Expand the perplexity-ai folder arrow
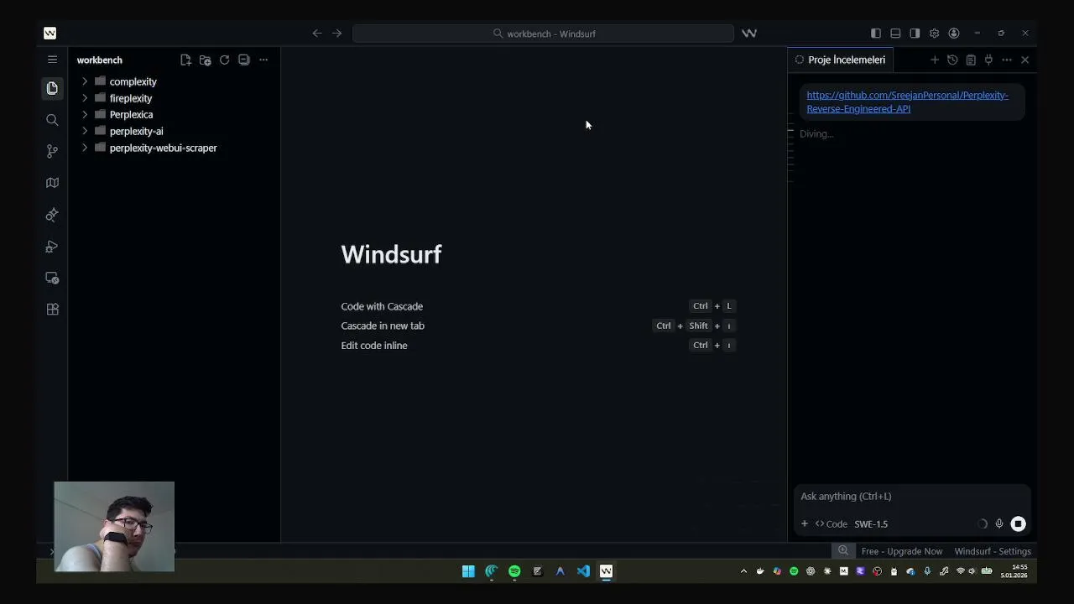 (85, 131)
